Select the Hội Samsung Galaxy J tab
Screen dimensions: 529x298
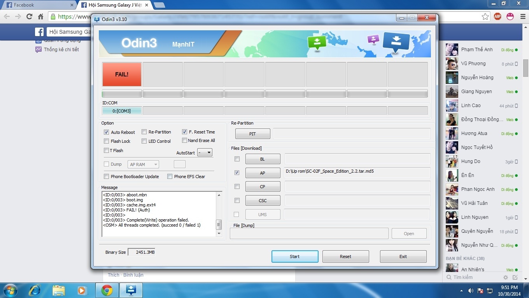(x=115, y=5)
